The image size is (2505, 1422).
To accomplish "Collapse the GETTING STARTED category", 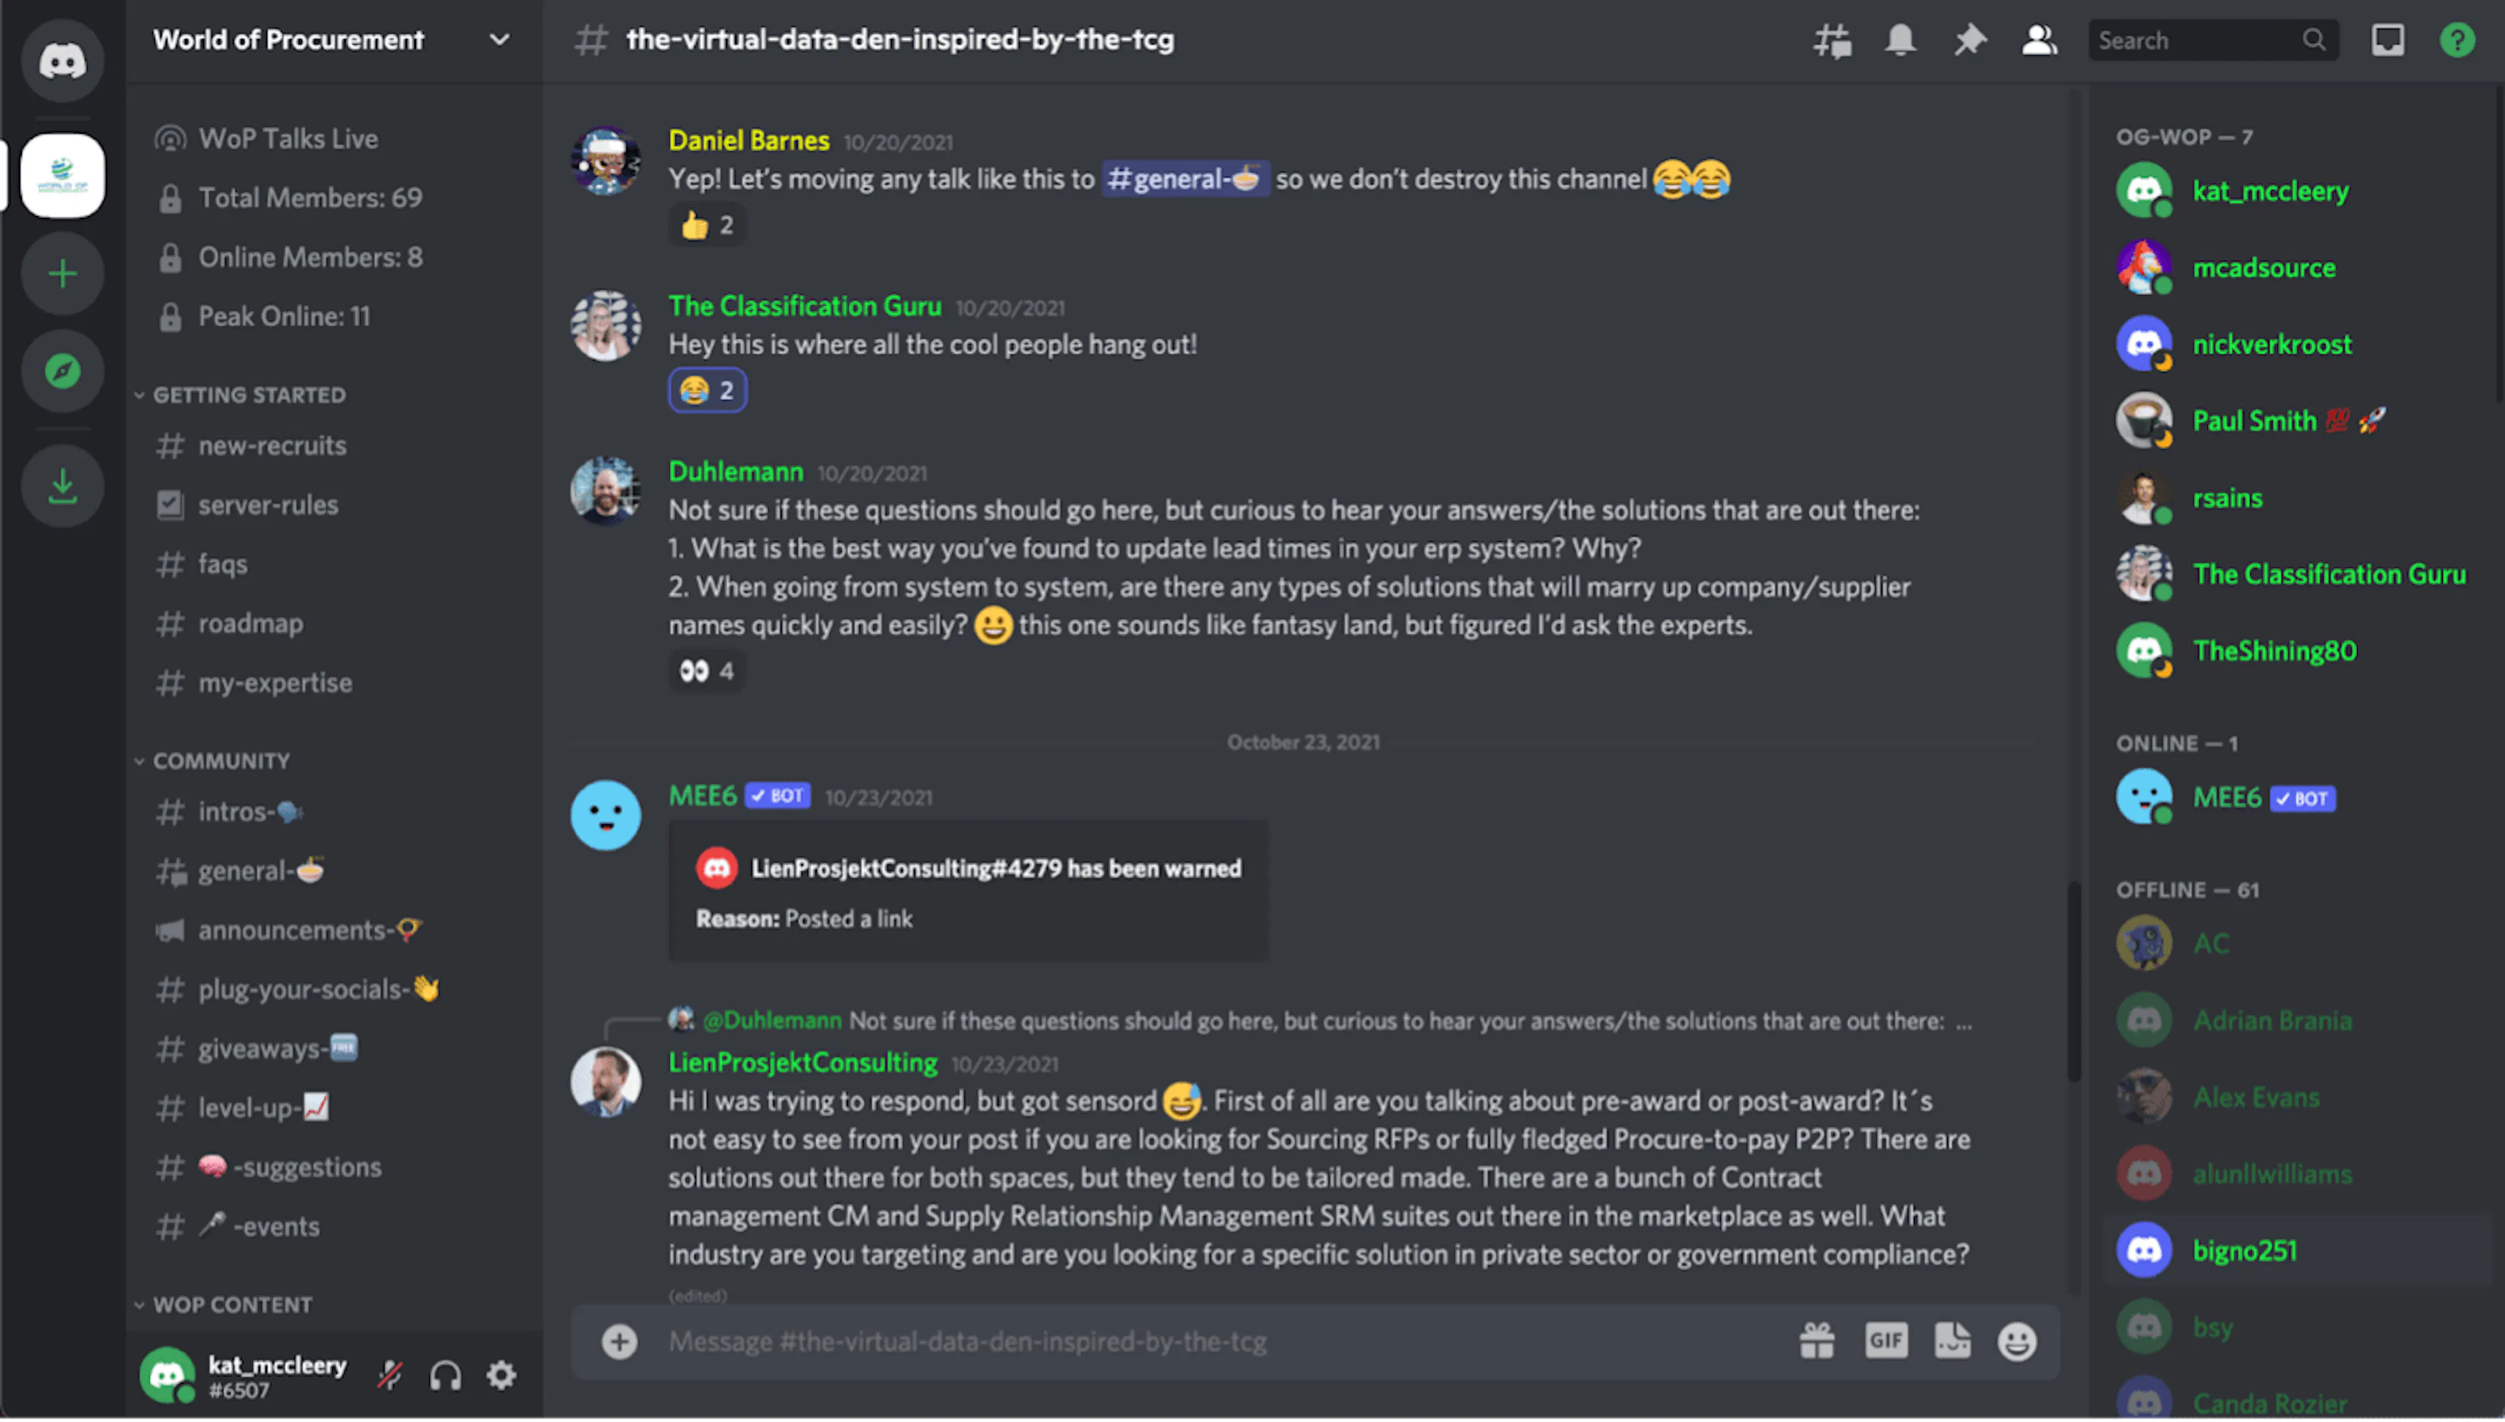I will 248,395.
